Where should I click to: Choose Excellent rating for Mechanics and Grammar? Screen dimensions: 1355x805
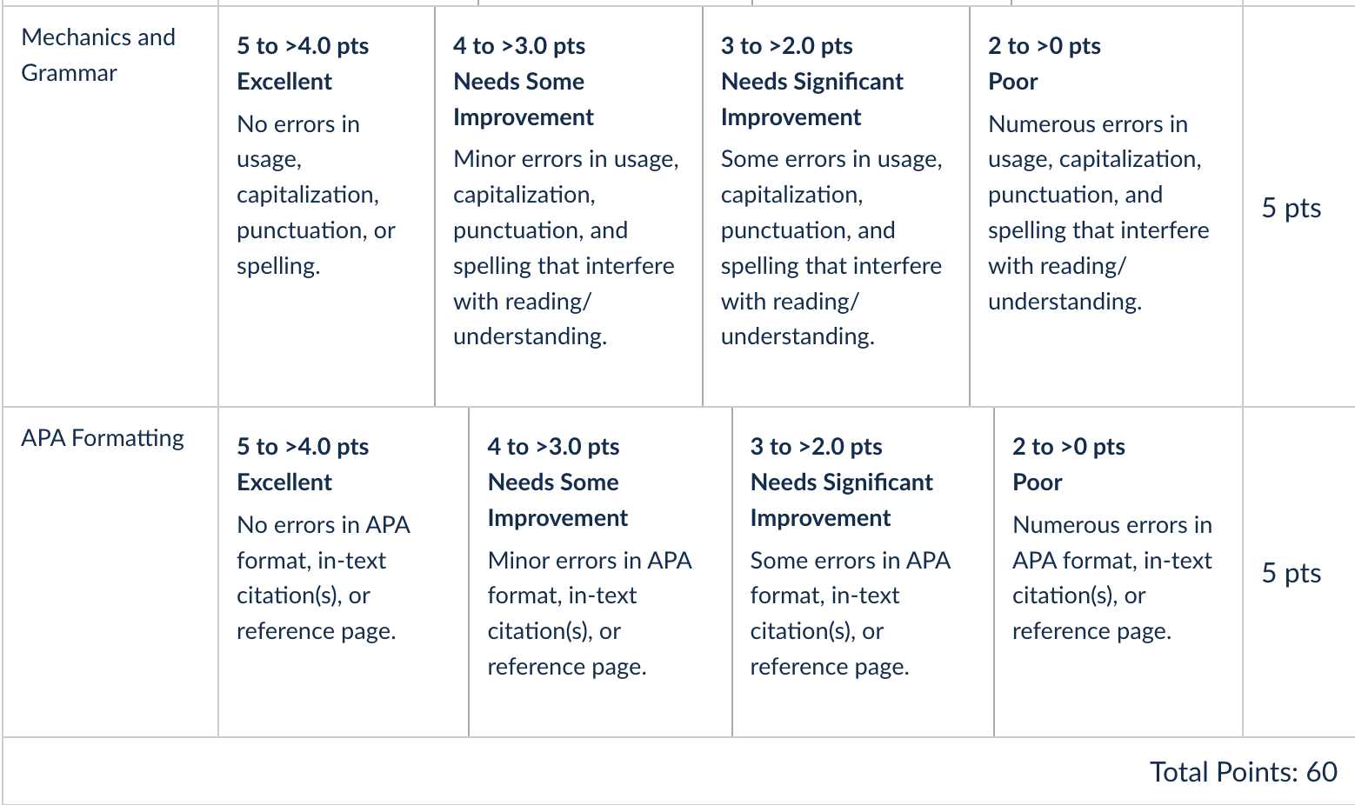pos(326,207)
